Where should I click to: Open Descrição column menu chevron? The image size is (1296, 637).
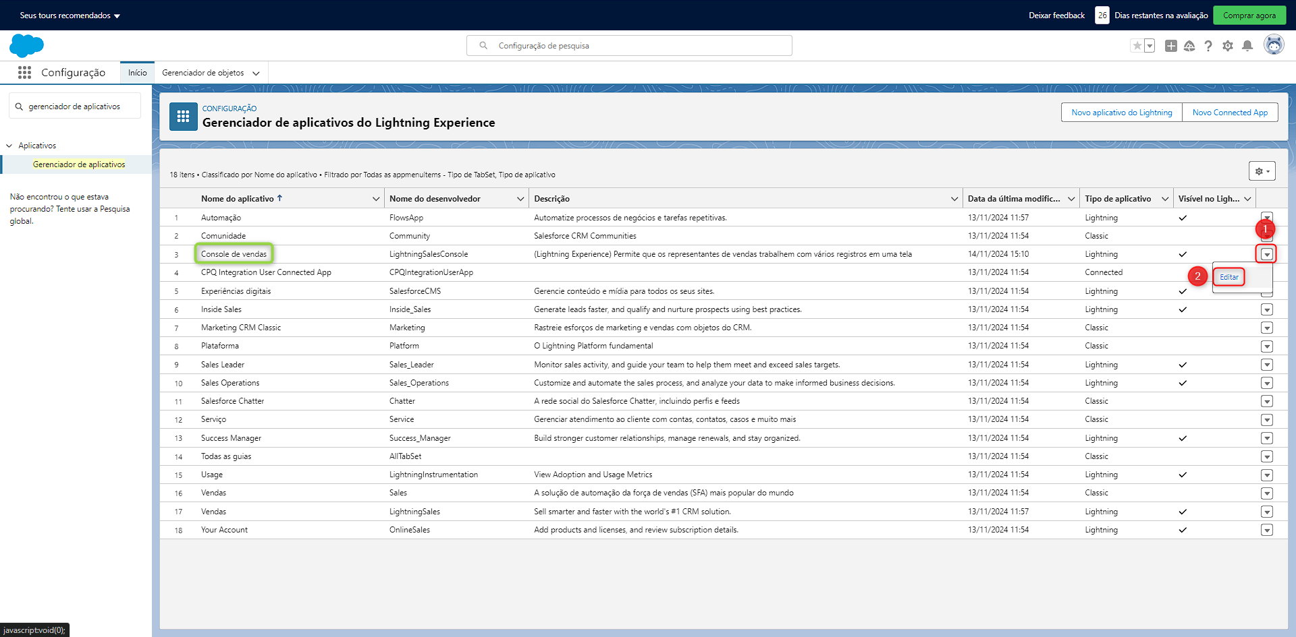point(954,199)
